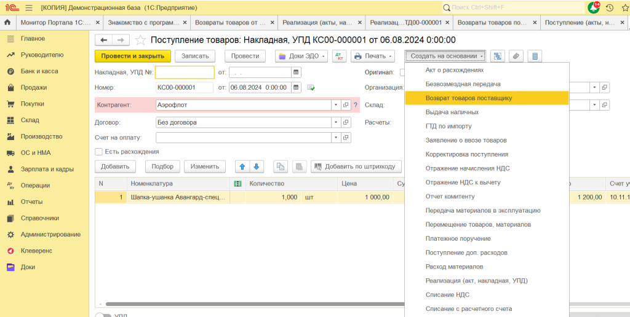Choose Акт о расхождениях
Image resolution: width=630 pixels, height=317 pixels.
click(487, 70)
